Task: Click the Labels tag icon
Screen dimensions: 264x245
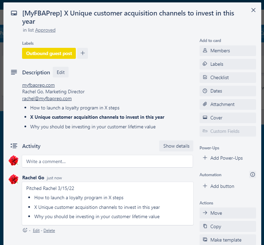Action: 205,64
